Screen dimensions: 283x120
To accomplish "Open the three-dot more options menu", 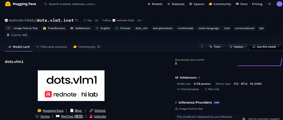I will click(x=202, y=47).
